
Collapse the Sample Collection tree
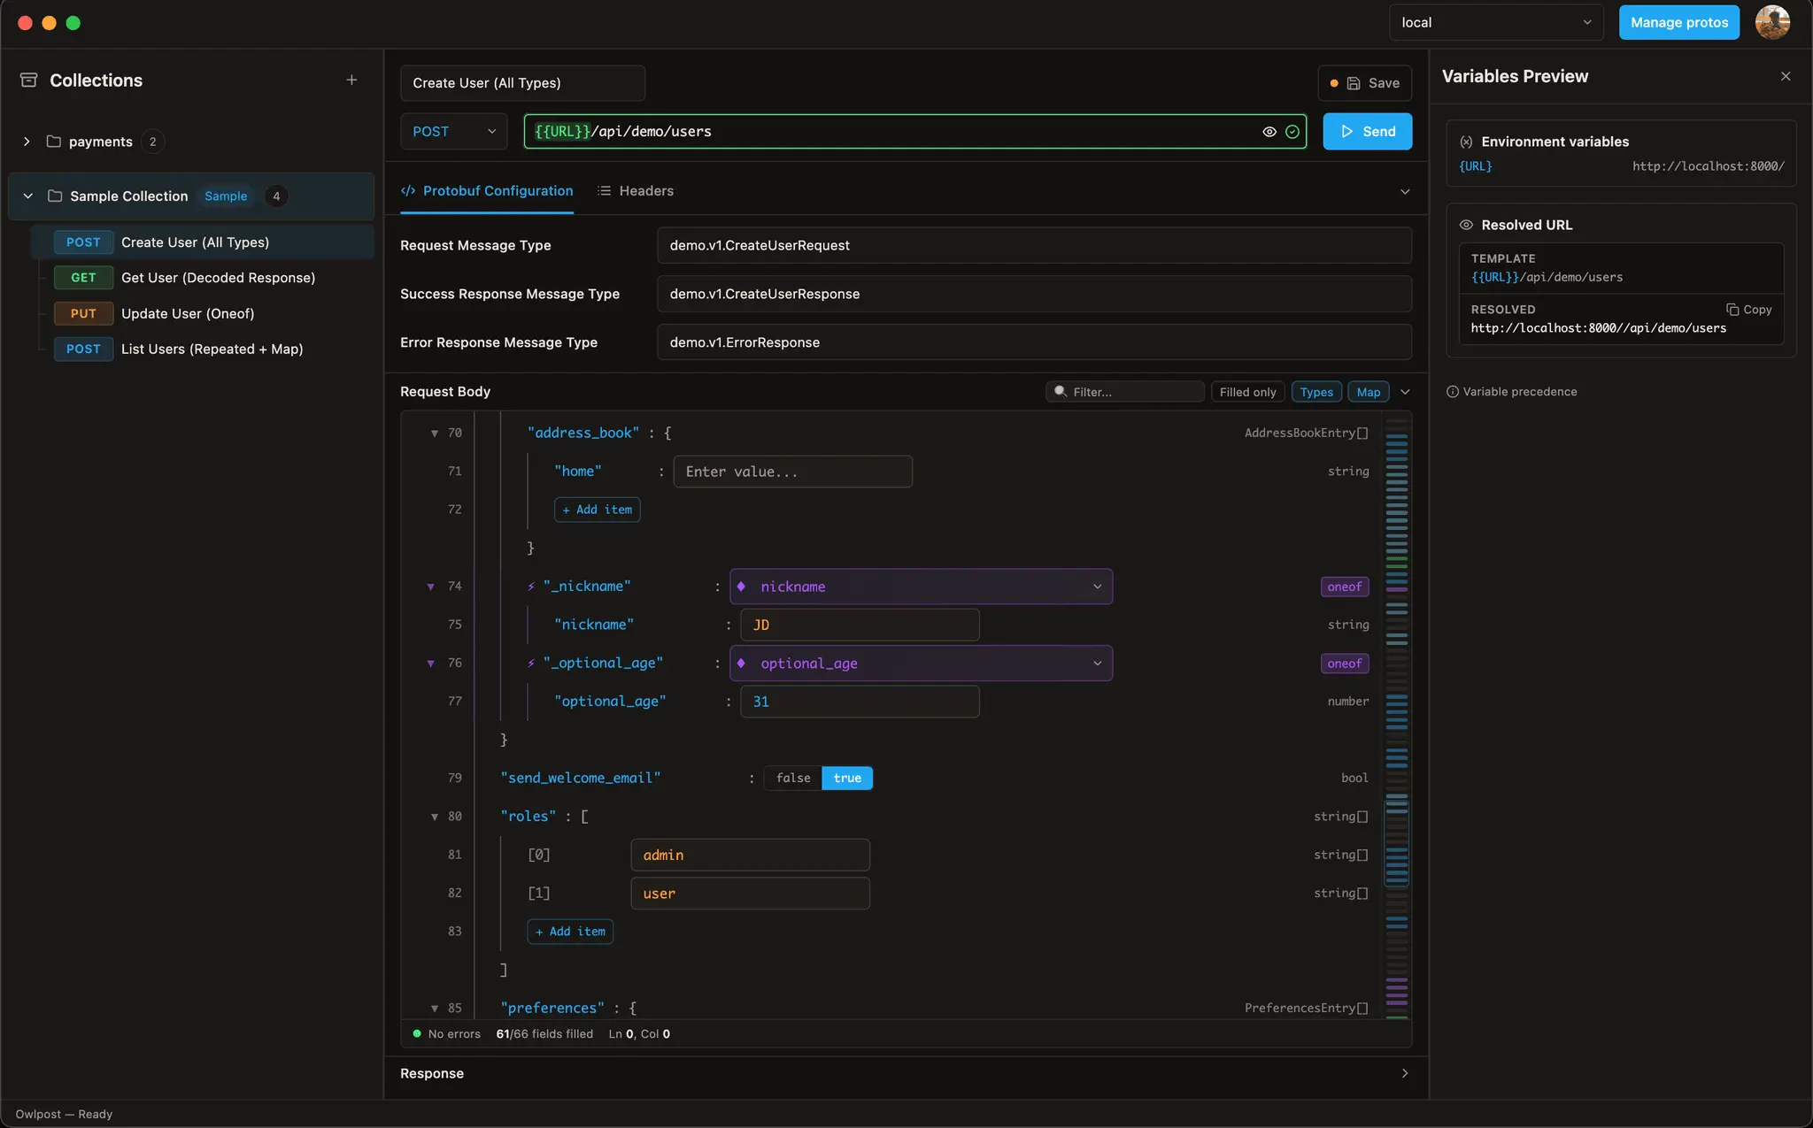28,196
